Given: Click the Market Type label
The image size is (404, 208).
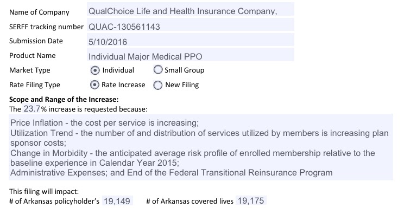Looking at the screenshot, I should click(30, 70).
